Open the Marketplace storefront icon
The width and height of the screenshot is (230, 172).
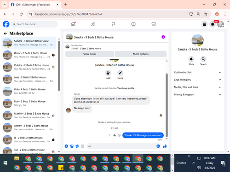click(154, 24)
